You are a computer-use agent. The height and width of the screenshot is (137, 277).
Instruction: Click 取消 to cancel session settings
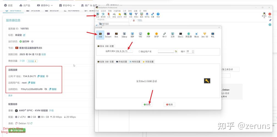click(169, 104)
